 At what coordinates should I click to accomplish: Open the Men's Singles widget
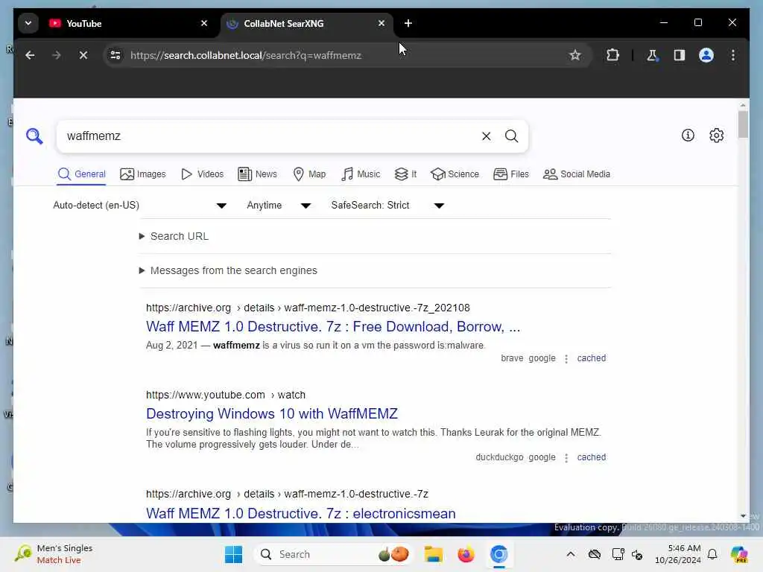[x=54, y=554]
